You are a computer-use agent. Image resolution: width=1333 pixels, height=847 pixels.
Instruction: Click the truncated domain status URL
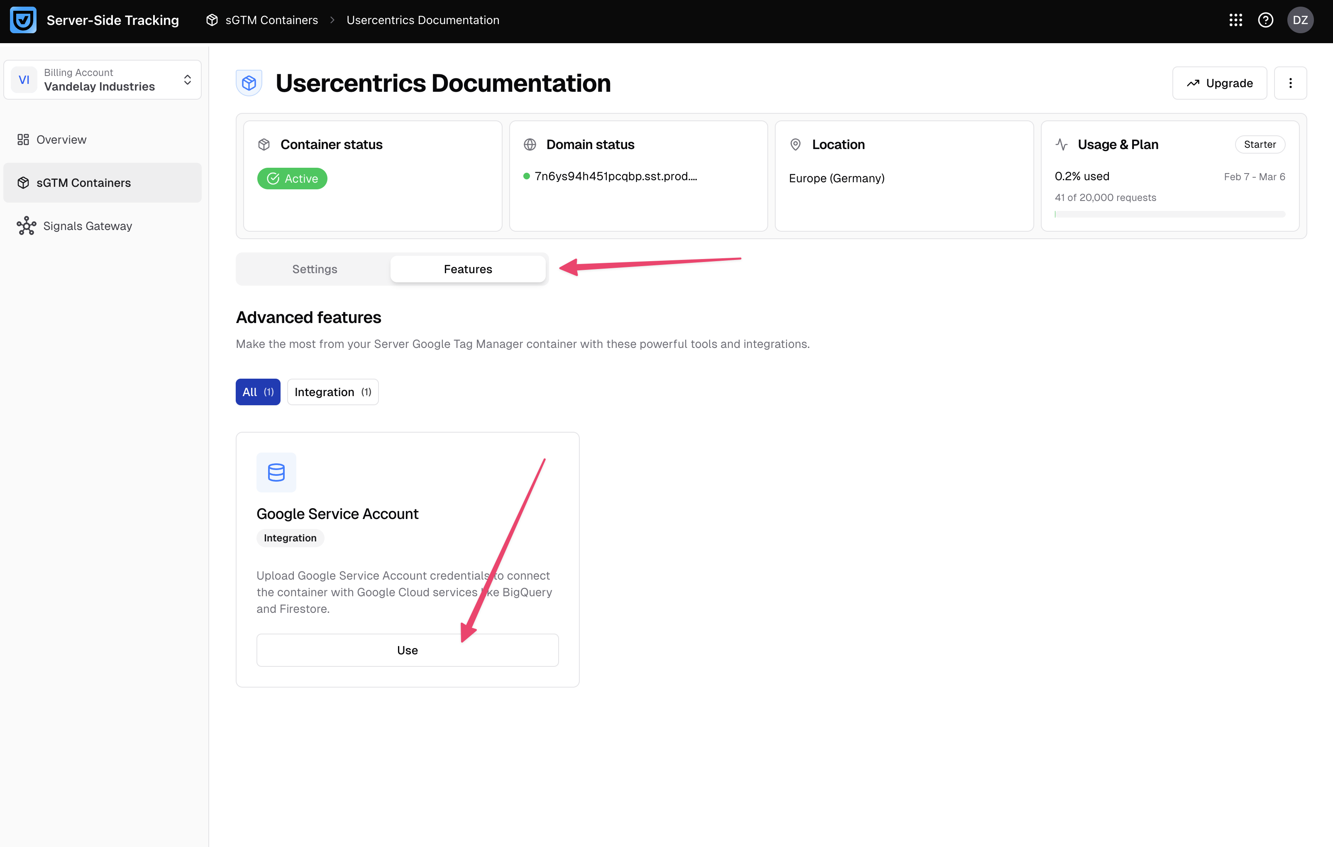[x=615, y=176]
